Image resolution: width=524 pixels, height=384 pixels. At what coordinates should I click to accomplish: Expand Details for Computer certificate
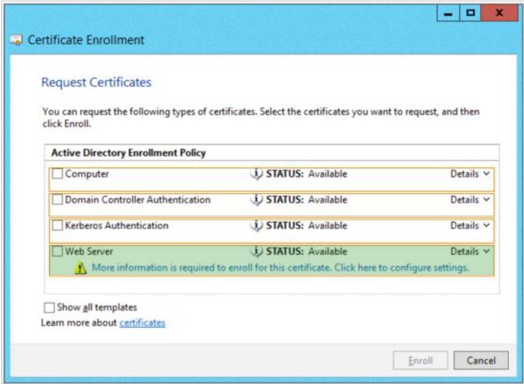point(470,174)
